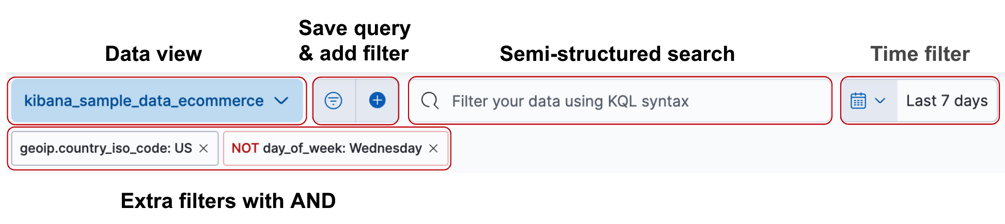The image size is (1005, 224).
Task: Open the saved query filter menu icon
Action: click(x=334, y=101)
